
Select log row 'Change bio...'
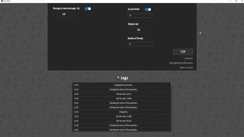coord(122,112)
